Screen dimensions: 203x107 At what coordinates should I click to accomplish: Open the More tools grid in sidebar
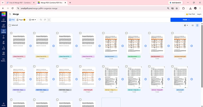click(3, 53)
